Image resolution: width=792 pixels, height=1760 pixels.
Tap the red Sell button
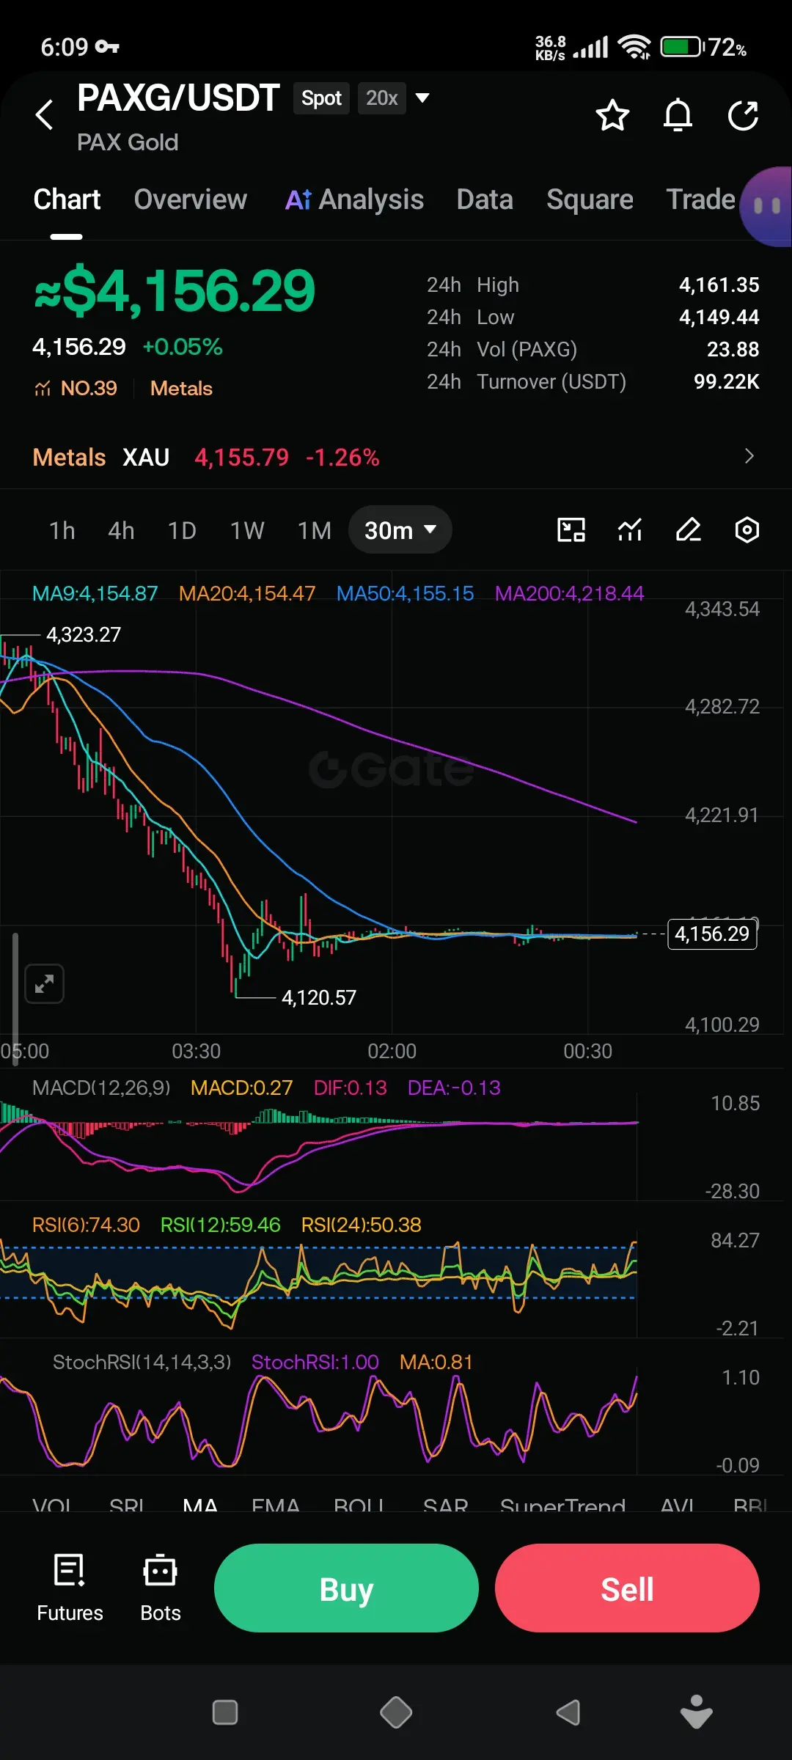point(627,1588)
